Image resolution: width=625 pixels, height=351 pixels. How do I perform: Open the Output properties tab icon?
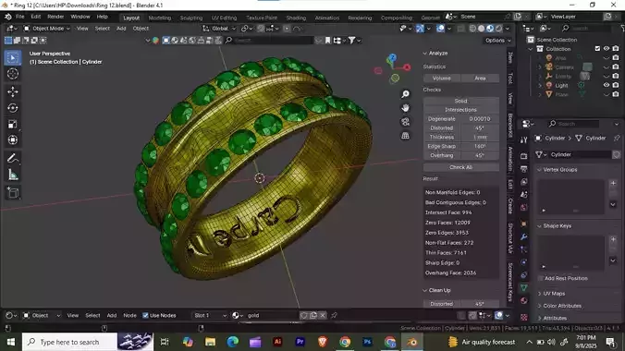[x=523, y=169]
